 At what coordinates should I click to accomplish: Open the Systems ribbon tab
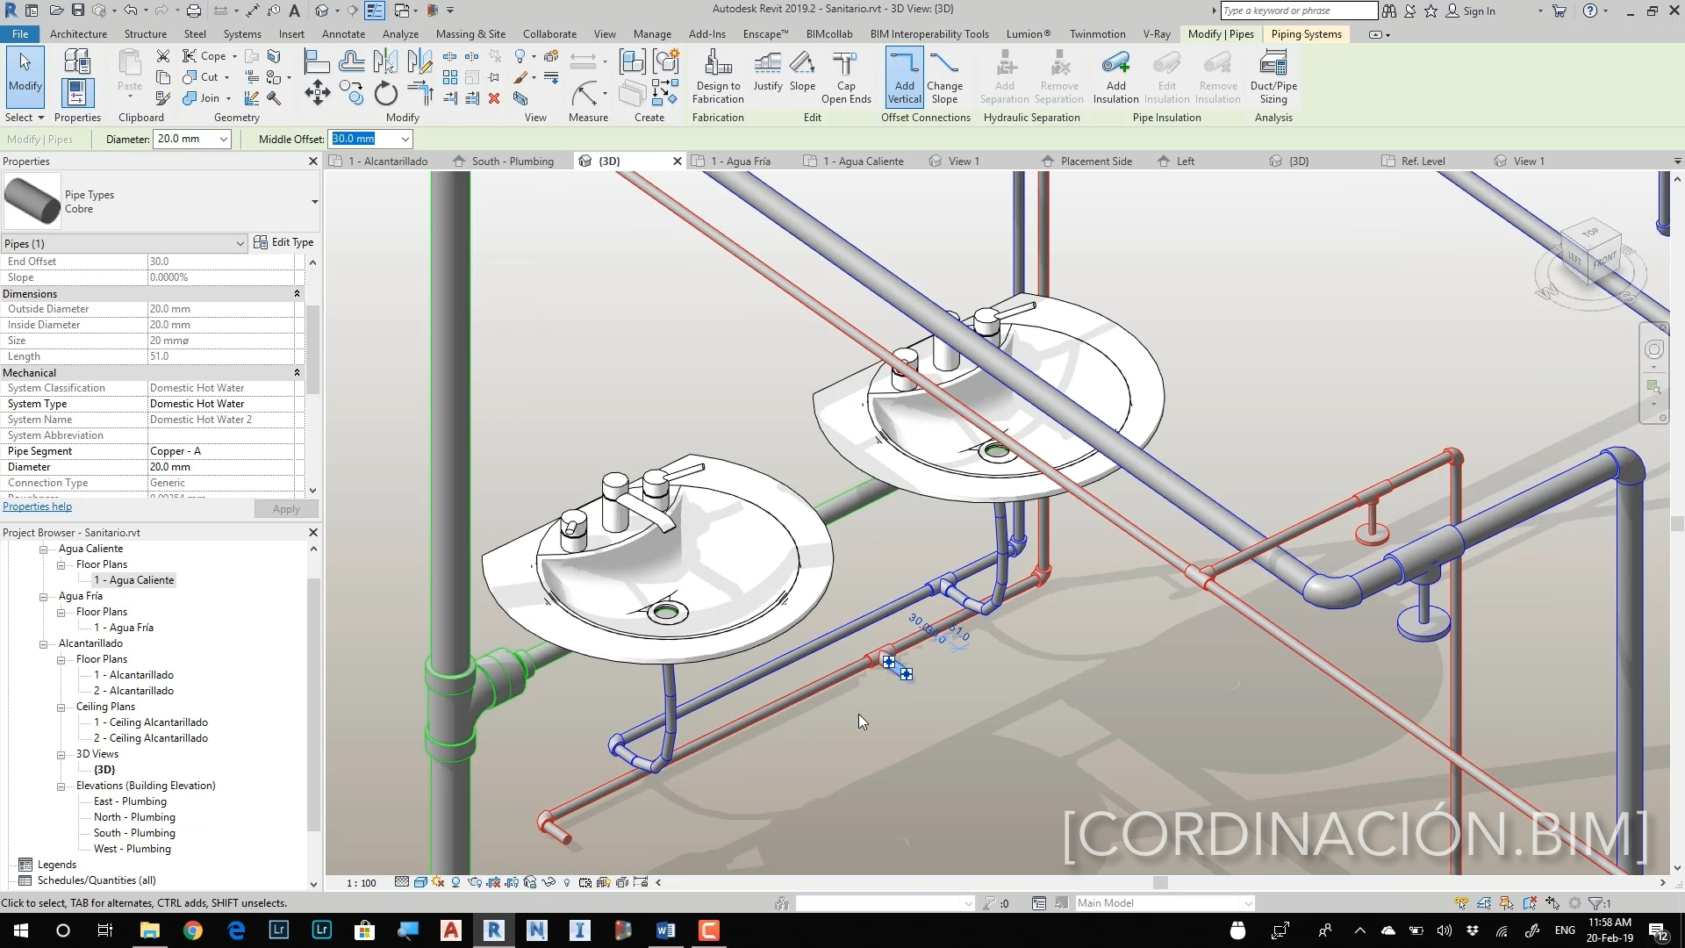pyautogui.click(x=241, y=34)
